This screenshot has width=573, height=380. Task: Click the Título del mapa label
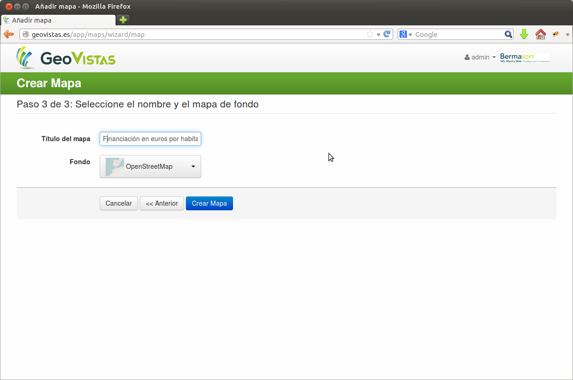[66, 139]
